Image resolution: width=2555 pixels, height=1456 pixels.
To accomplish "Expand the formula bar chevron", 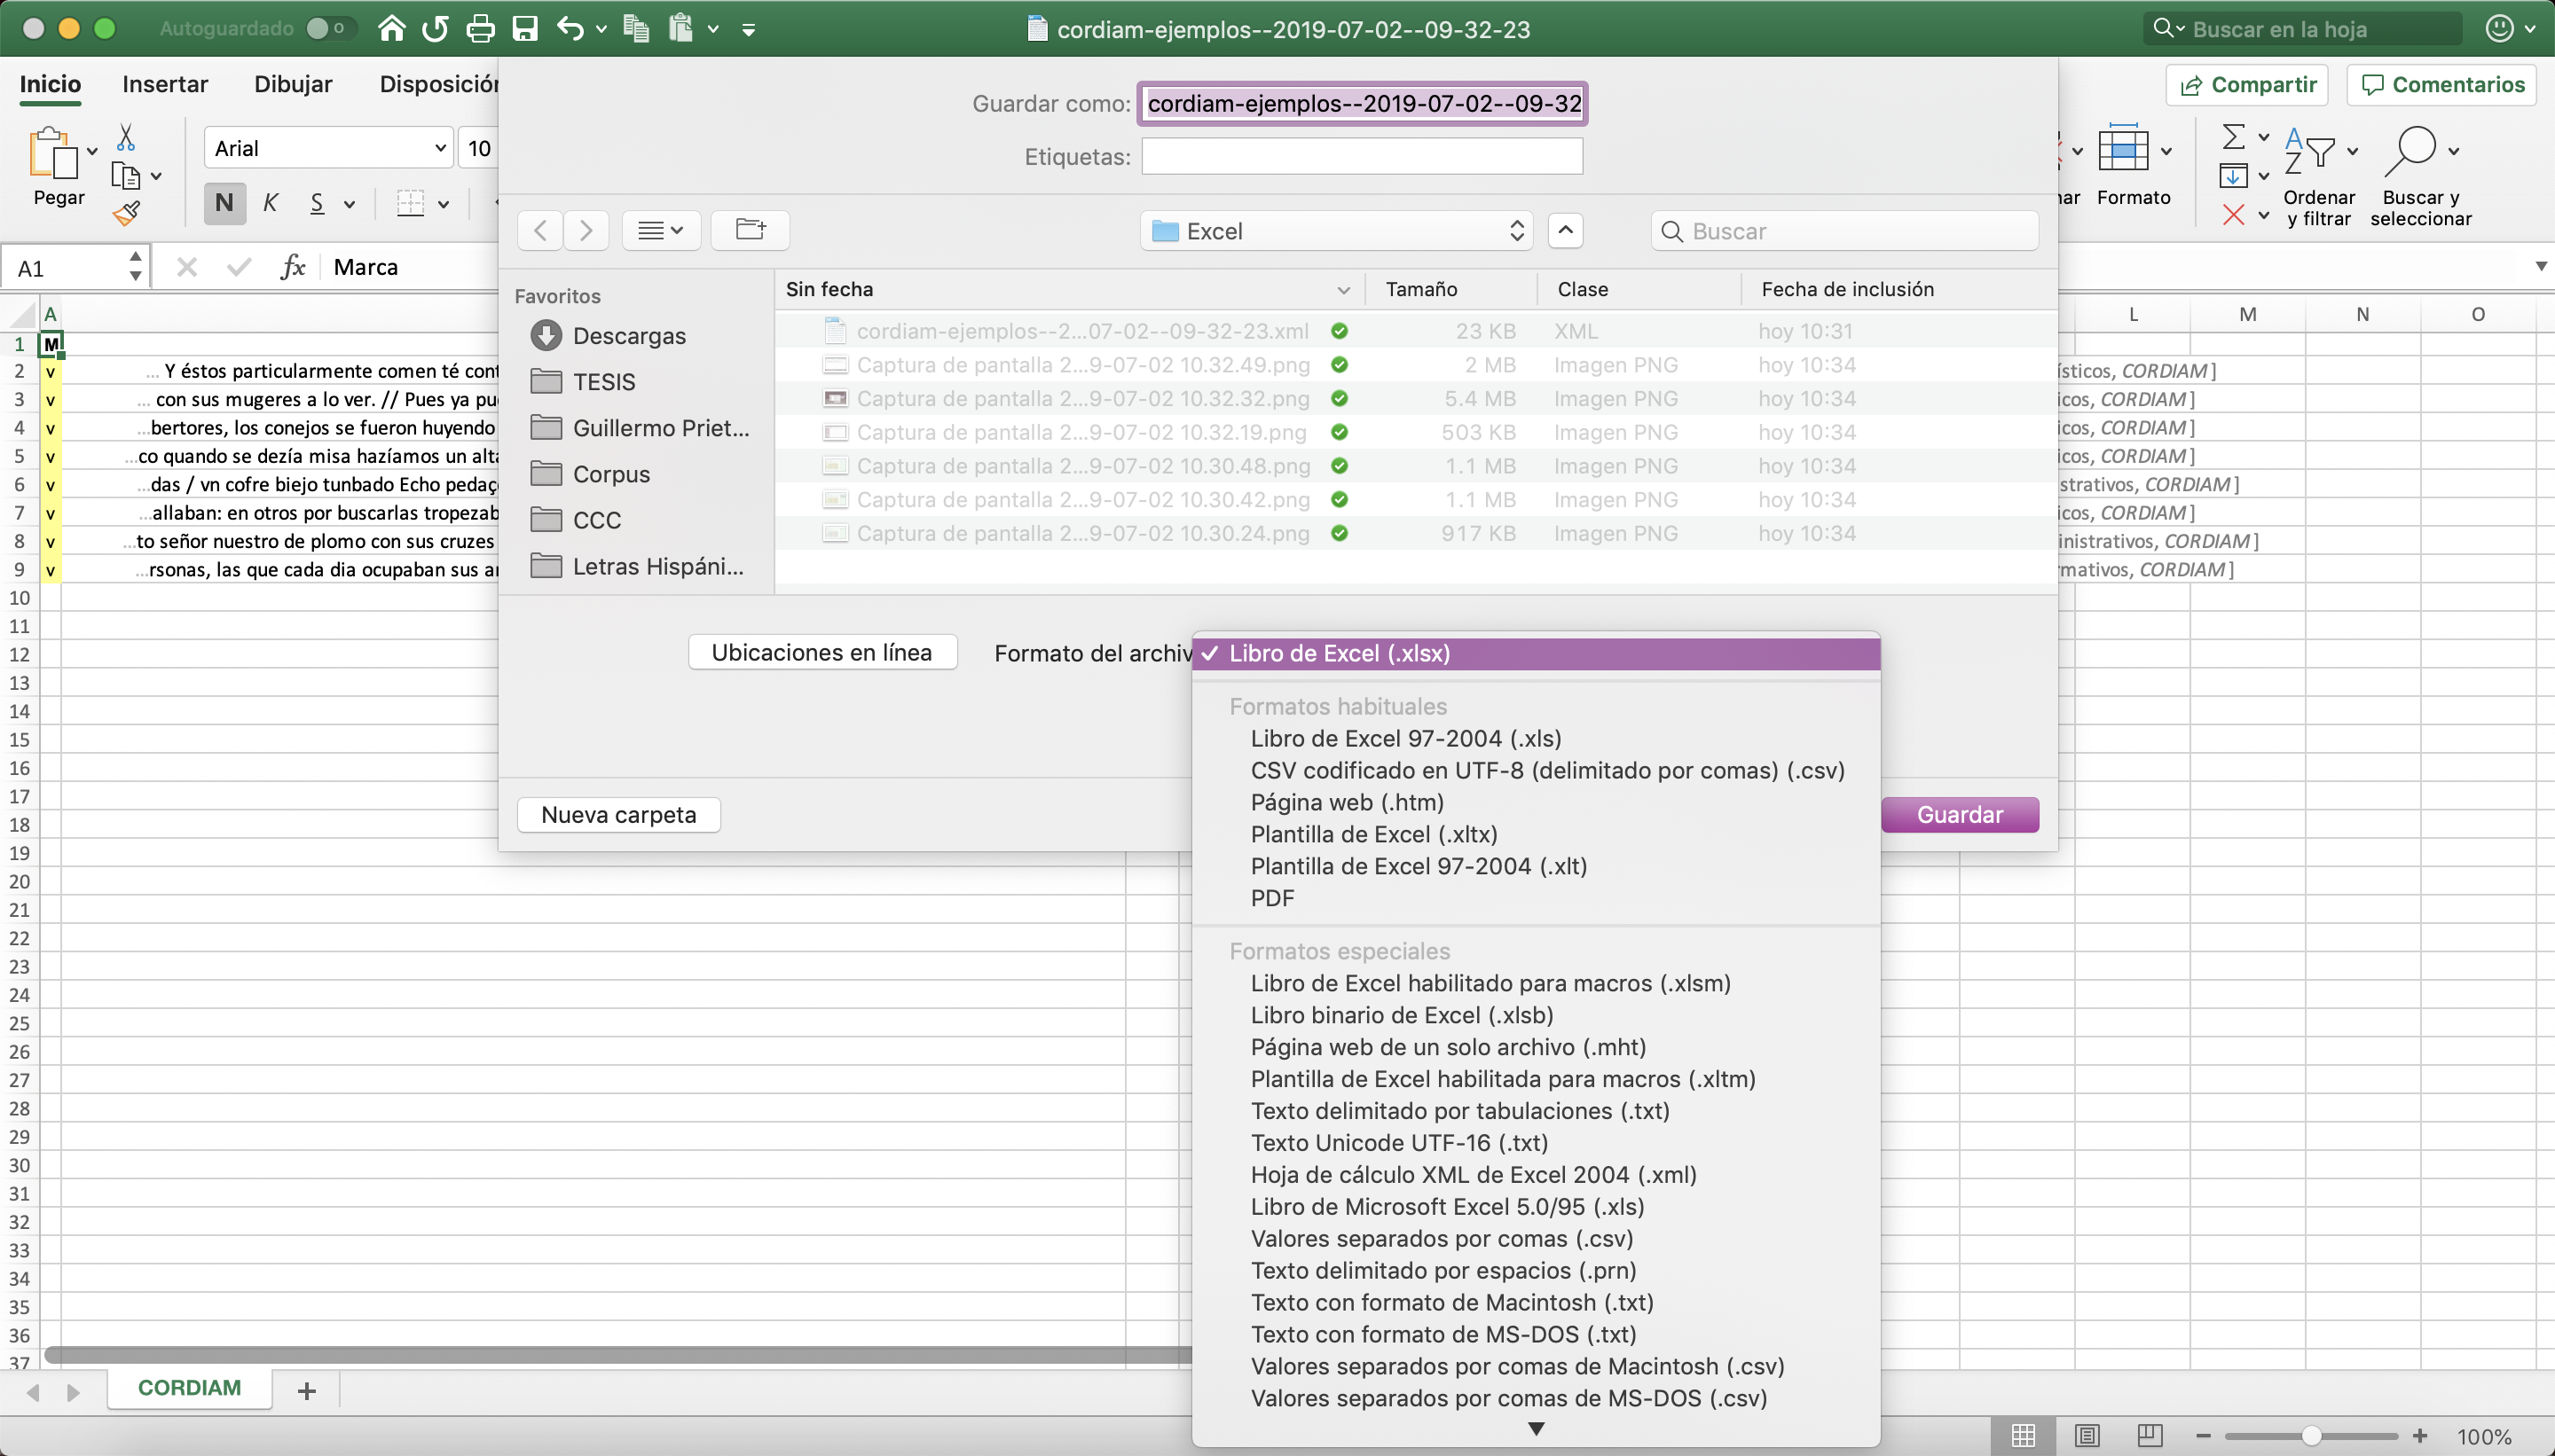I will [2541, 266].
